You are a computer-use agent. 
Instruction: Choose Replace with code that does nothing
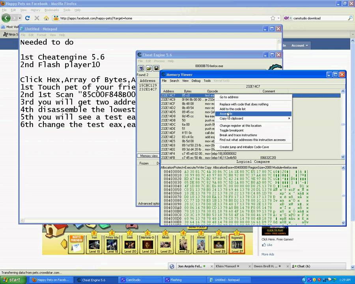(253, 104)
